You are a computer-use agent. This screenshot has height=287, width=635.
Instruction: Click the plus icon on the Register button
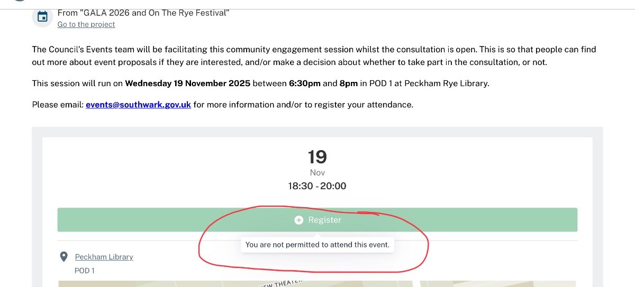point(299,220)
